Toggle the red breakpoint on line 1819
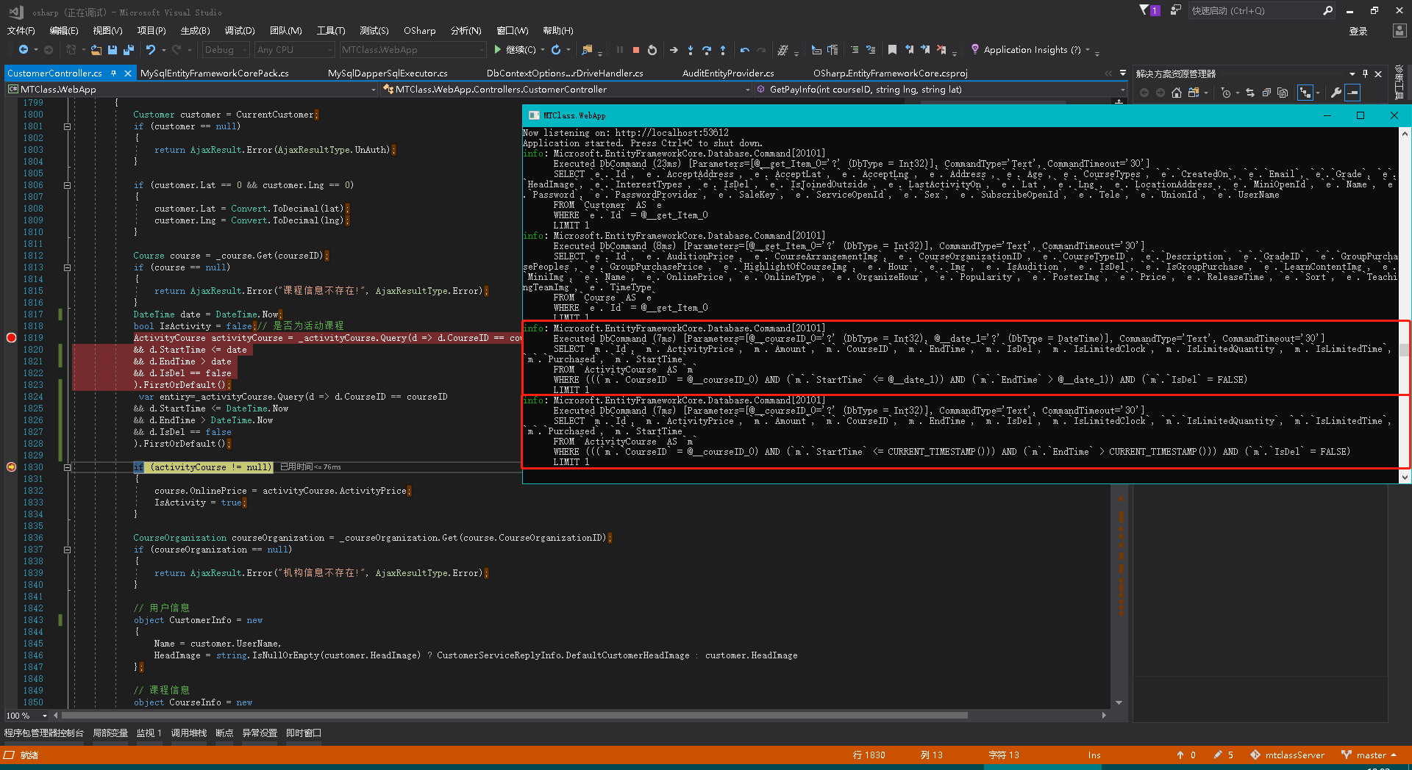The height and width of the screenshot is (770, 1412). click(11, 338)
